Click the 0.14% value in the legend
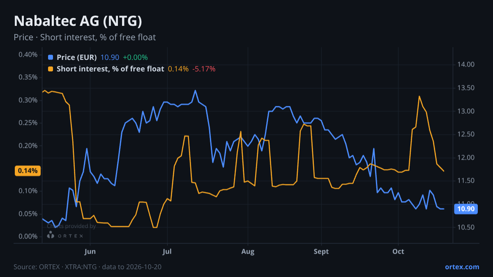This screenshot has height=277, width=493. coord(178,69)
